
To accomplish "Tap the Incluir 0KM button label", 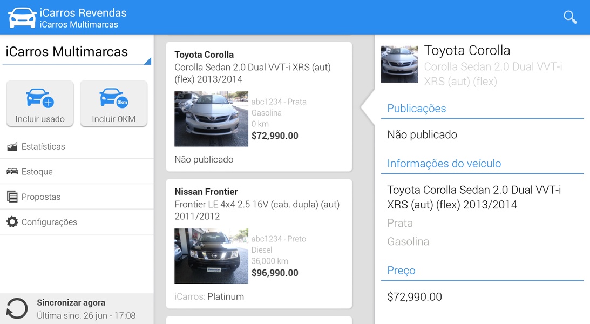I will 114,119.
